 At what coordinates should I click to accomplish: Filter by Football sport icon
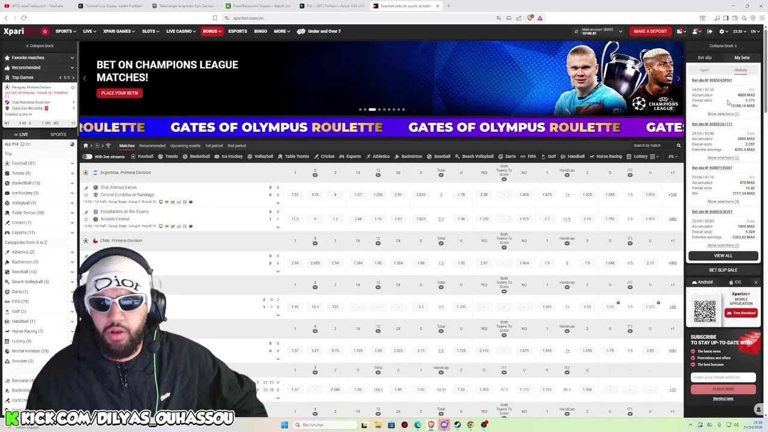coord(143,157)
